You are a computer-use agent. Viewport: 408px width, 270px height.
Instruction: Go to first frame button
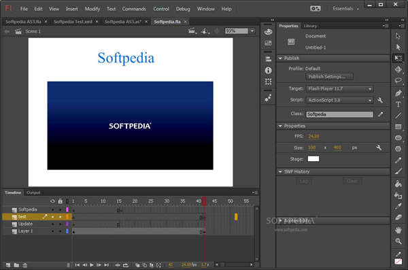(78, 265)
